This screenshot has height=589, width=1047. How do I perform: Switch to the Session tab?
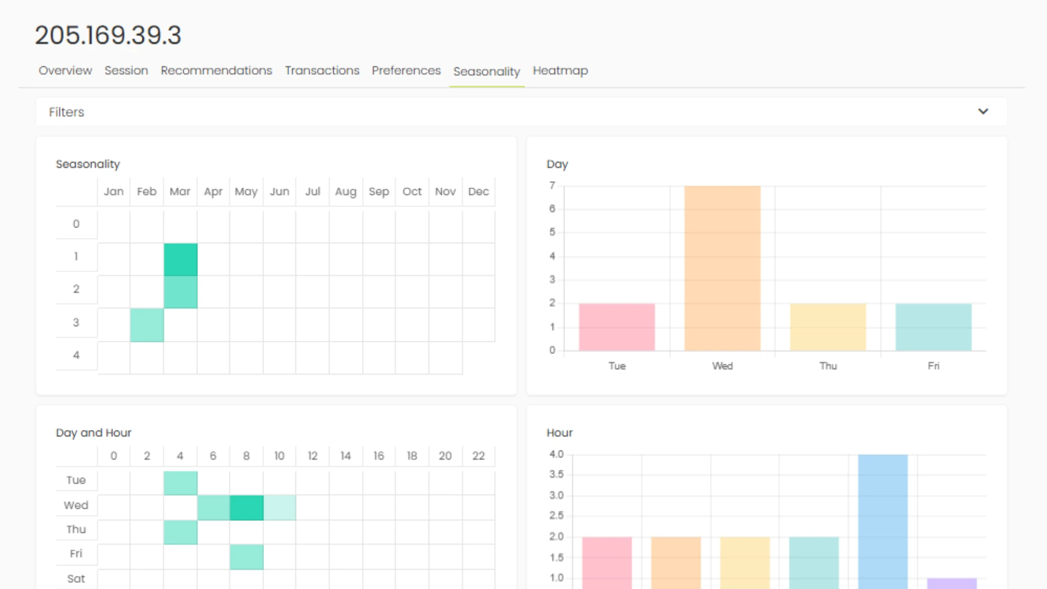126,71
